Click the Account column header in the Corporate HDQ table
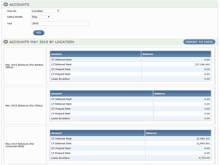Image resolution: width=220 pixels, height=165 pixels. click(97, 133)
